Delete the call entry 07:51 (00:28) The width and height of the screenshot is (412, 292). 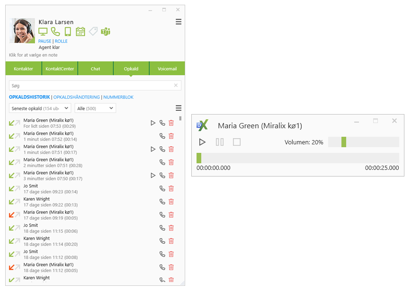click(x=171, y=162)
